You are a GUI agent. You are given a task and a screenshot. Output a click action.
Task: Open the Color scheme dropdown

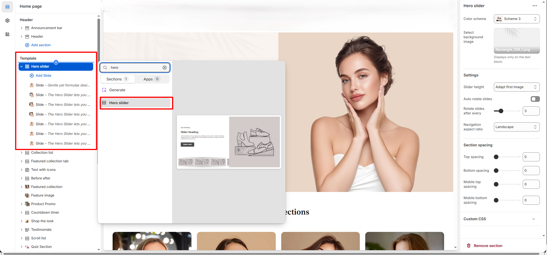pyautogui.click(x=516, y=19)
